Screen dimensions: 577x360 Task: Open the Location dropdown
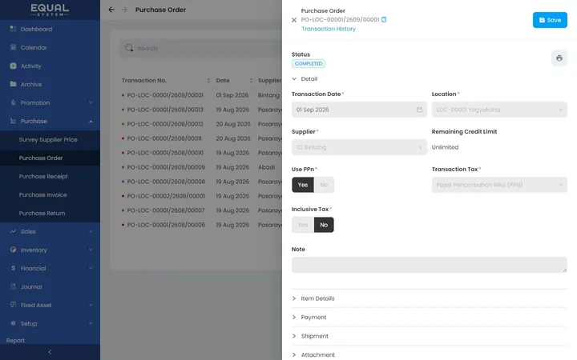499,110
